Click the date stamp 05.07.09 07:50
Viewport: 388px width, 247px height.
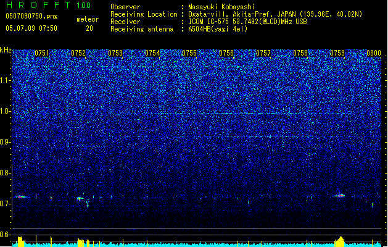tap(31, 28)
